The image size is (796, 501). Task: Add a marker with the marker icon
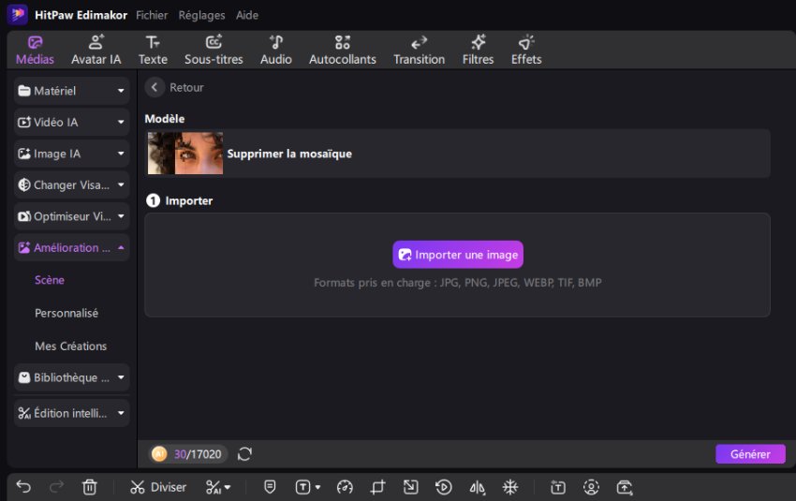[270, 487]
